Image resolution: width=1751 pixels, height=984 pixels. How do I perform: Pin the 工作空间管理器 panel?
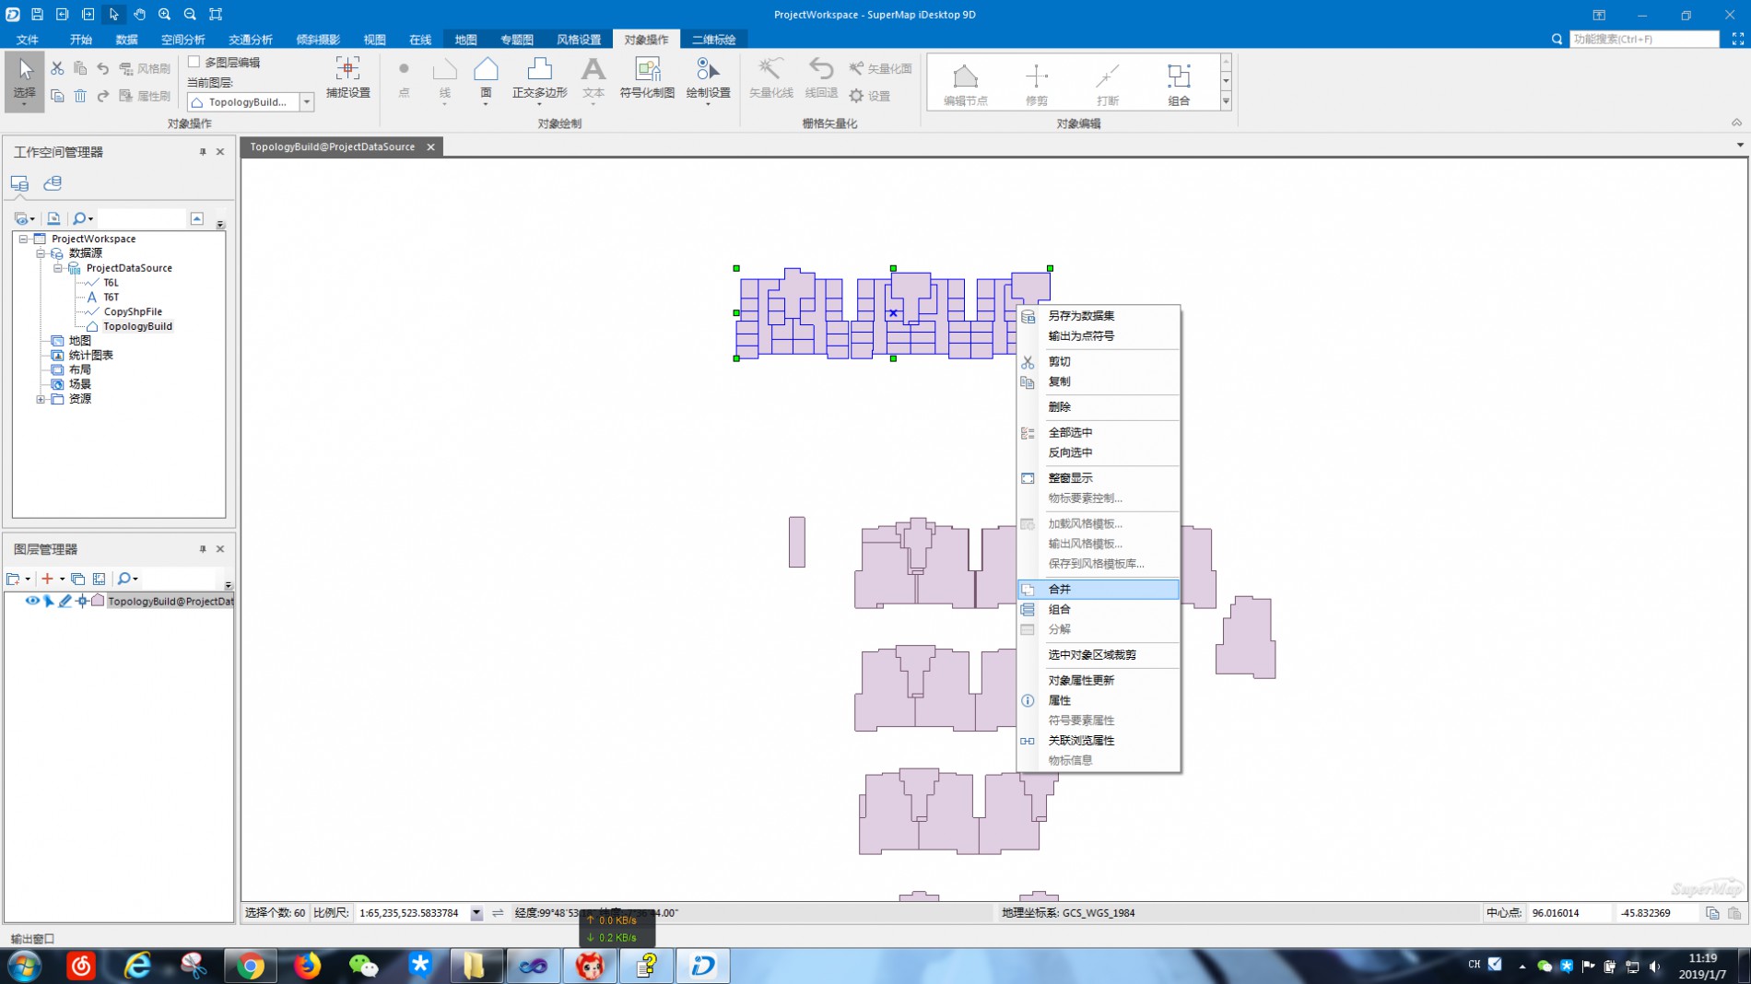[x=203, y=152]
